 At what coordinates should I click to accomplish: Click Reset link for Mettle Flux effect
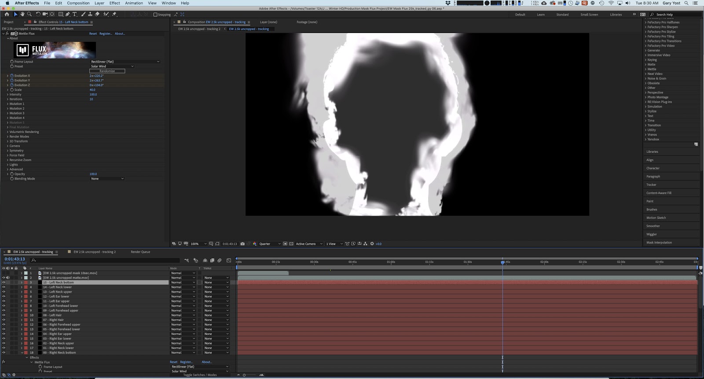click(x=93, y=33)
